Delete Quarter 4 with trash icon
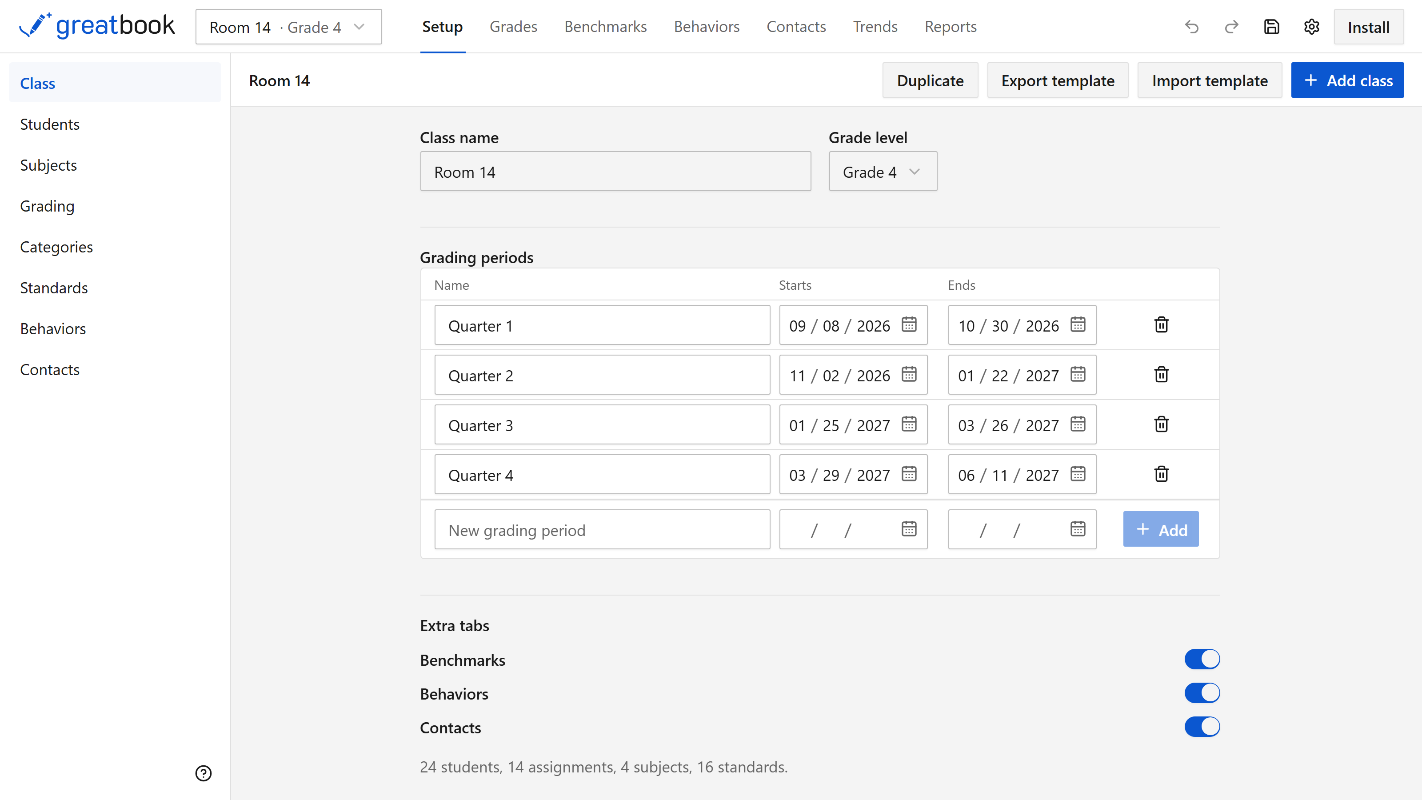1422x800 pixels. coord(1162,474)
